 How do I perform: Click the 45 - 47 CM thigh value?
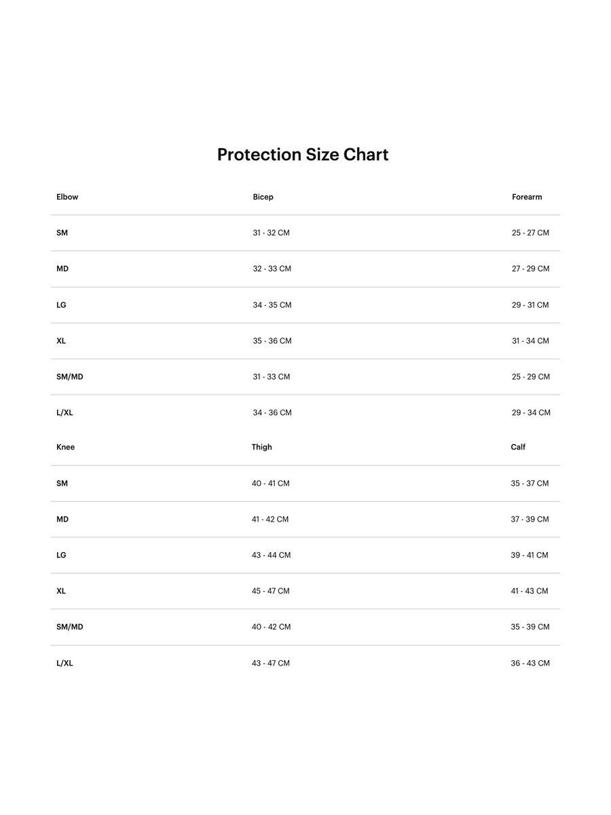point(270,592)
